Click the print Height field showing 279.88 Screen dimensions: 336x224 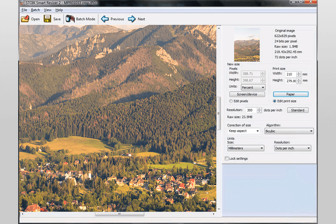click(291, 81)
